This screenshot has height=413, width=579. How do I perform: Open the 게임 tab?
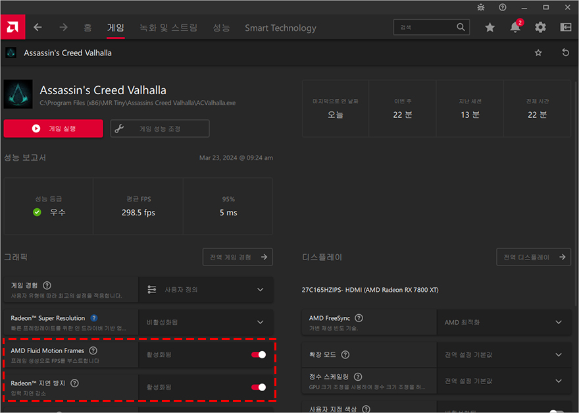(x=116, y=28)
